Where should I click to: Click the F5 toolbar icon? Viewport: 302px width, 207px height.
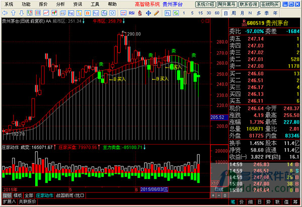[x=168, y=13]
